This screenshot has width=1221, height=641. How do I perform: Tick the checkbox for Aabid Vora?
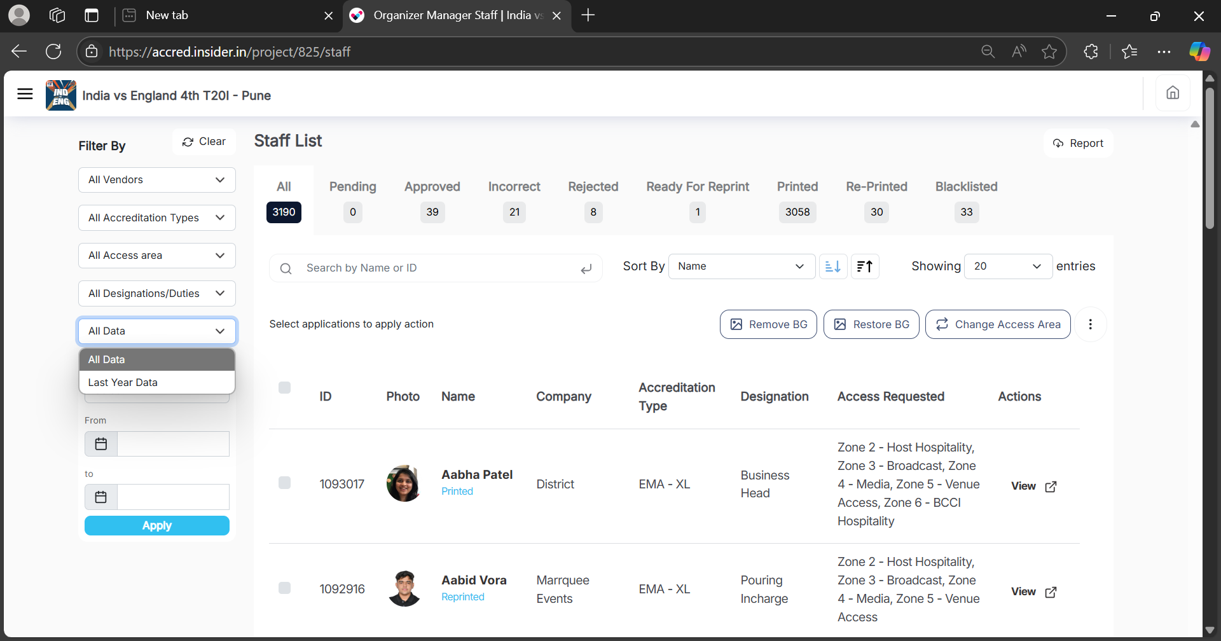tap(284, 588)
